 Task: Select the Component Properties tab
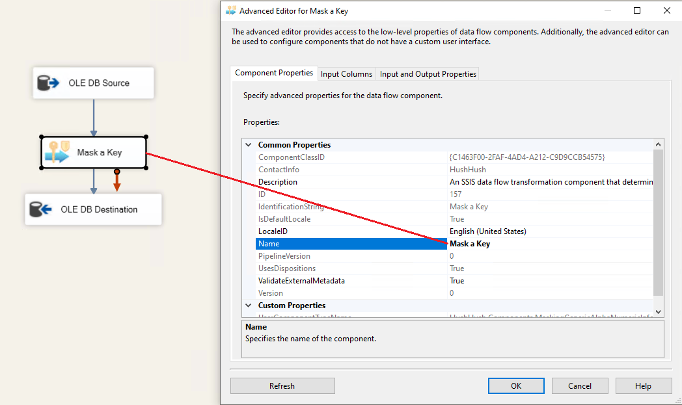pyautogui.click(x=274, y=73)
